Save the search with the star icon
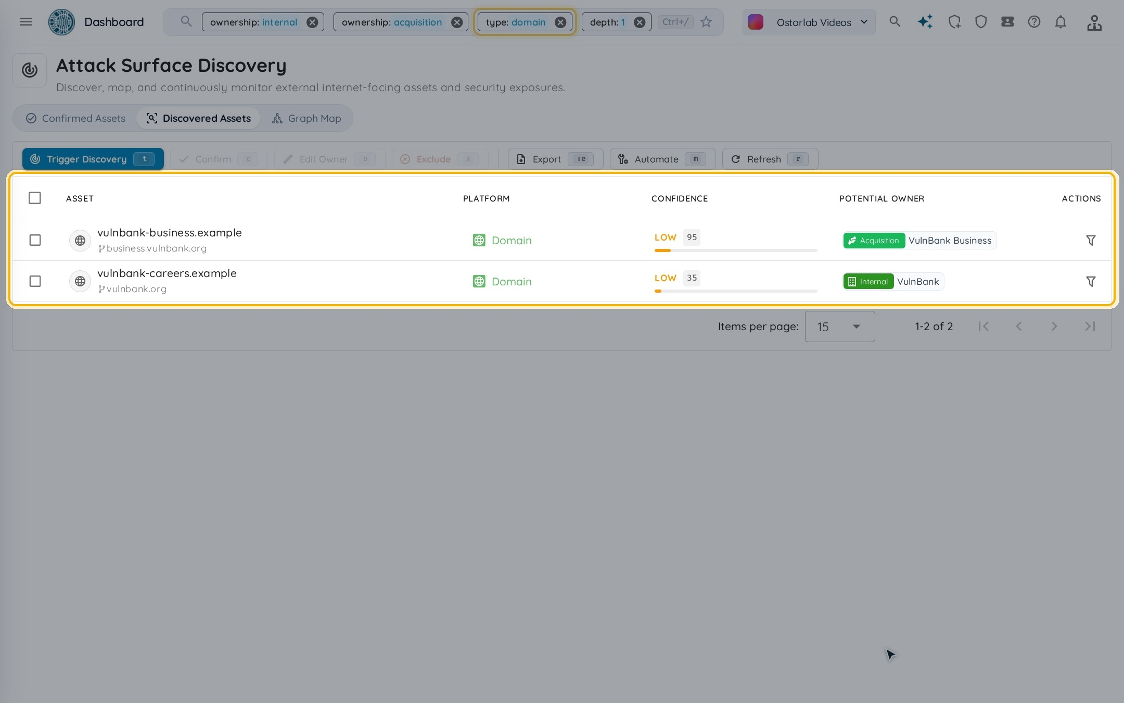 tap(706, 22)
